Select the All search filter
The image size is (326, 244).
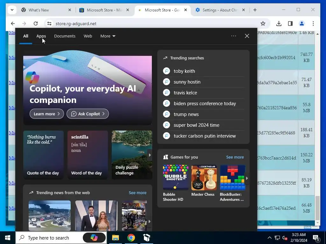pyautogui.click(x=25, y=36)
